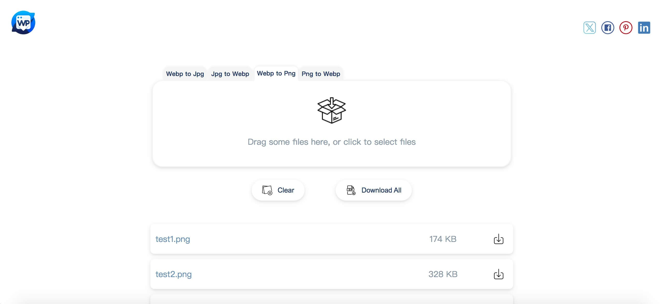Click the WP site logo
This screenshot has width=663, height=304.
pos(23,22)
